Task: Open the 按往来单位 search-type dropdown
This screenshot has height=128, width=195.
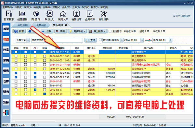Action: click(x=41, y=40)
